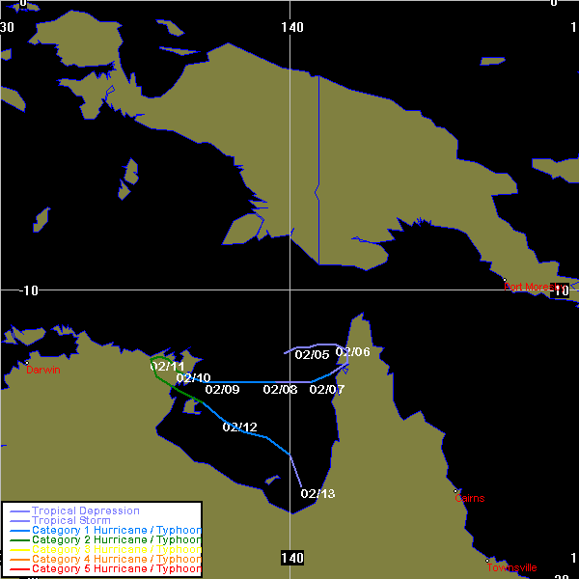Select the 02/06 track date label

point(353,352)
